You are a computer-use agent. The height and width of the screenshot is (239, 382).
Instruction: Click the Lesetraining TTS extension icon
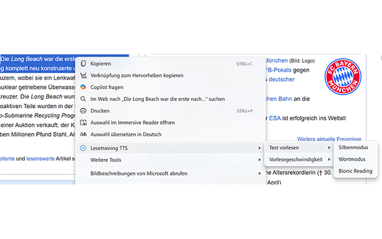[x=84, y=148]
